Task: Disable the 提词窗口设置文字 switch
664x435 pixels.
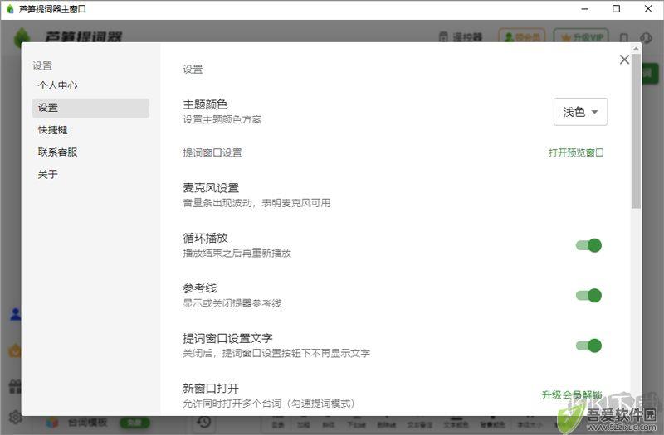Action: click(x=588, y=346)
